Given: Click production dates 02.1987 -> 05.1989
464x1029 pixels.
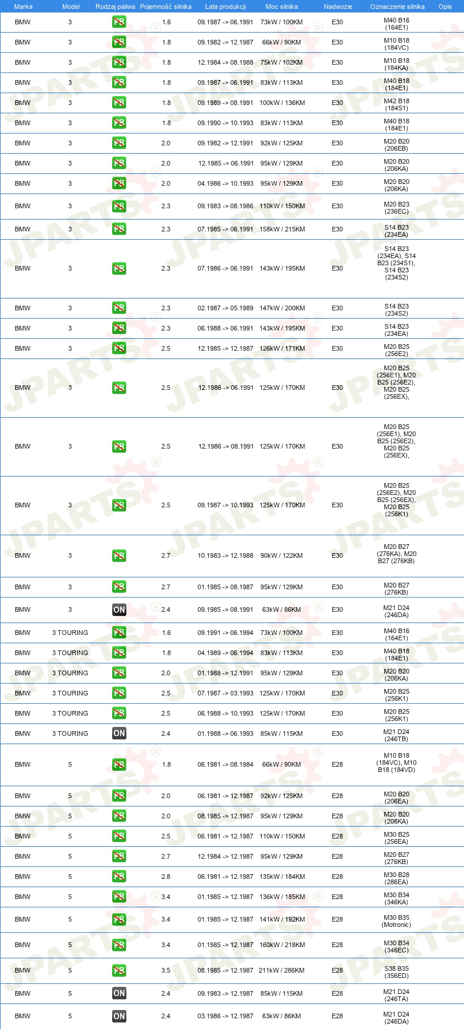Looking at the screenshot, I should click(225, 308).
